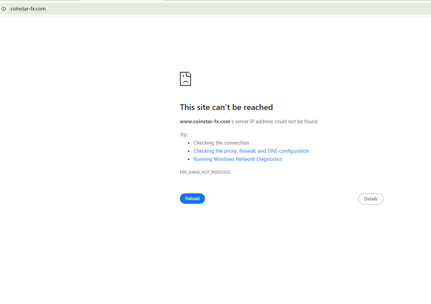The image size is (431, 304).
Task: Open the Details button
Action: pos(371,199)
